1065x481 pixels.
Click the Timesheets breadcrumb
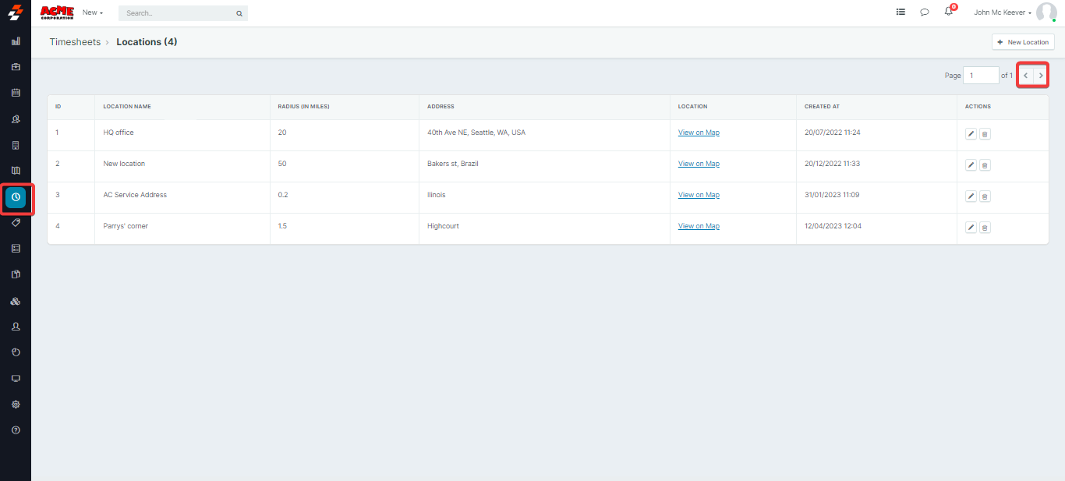pos(75,42)
